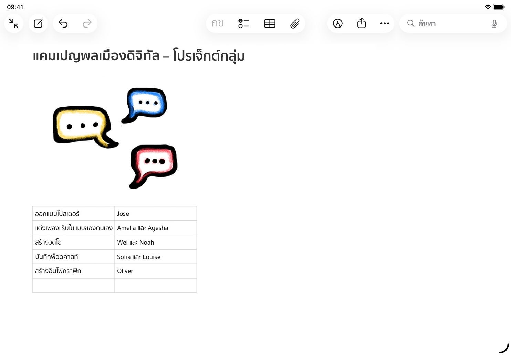Attach a file with the paperclip icon

click(x=295, y=23)
